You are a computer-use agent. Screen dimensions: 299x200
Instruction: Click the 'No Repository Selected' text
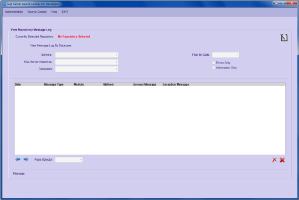tap(74, 36)
